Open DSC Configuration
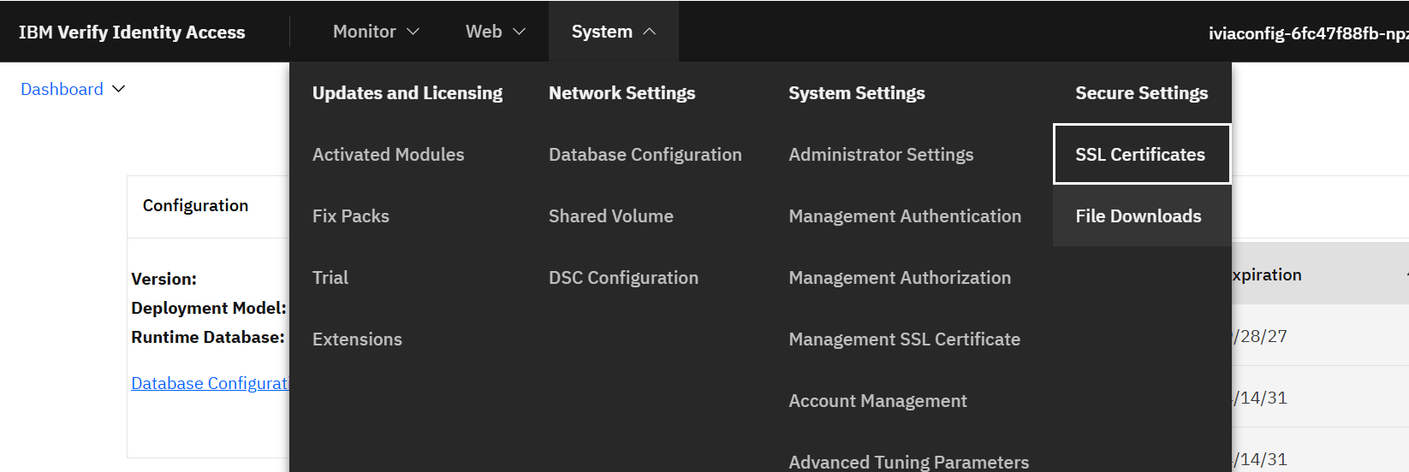Screen dimensions: 1409x472 pyautogui.click(x=623, y=278)
